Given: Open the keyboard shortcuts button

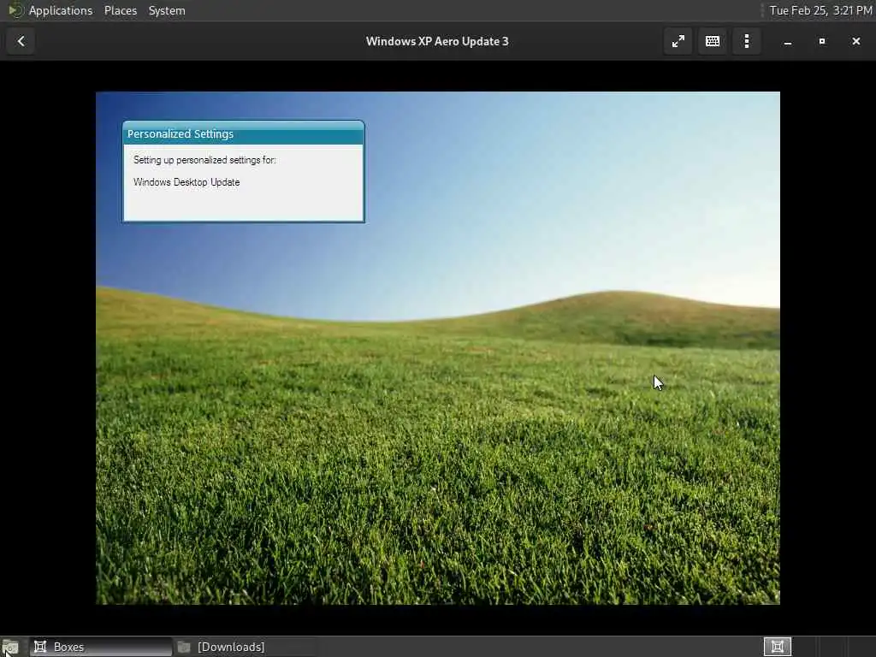Looking at the screenshot, I should coord(713,41).
